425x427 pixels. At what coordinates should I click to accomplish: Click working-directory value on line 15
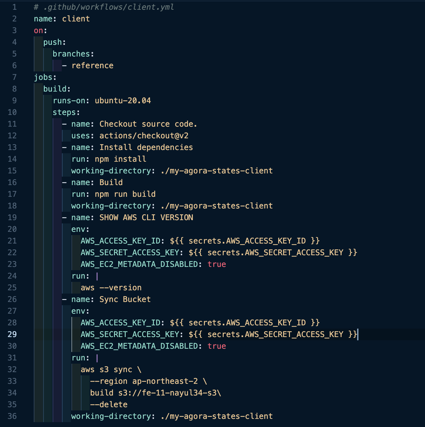[x=217, y=171]
